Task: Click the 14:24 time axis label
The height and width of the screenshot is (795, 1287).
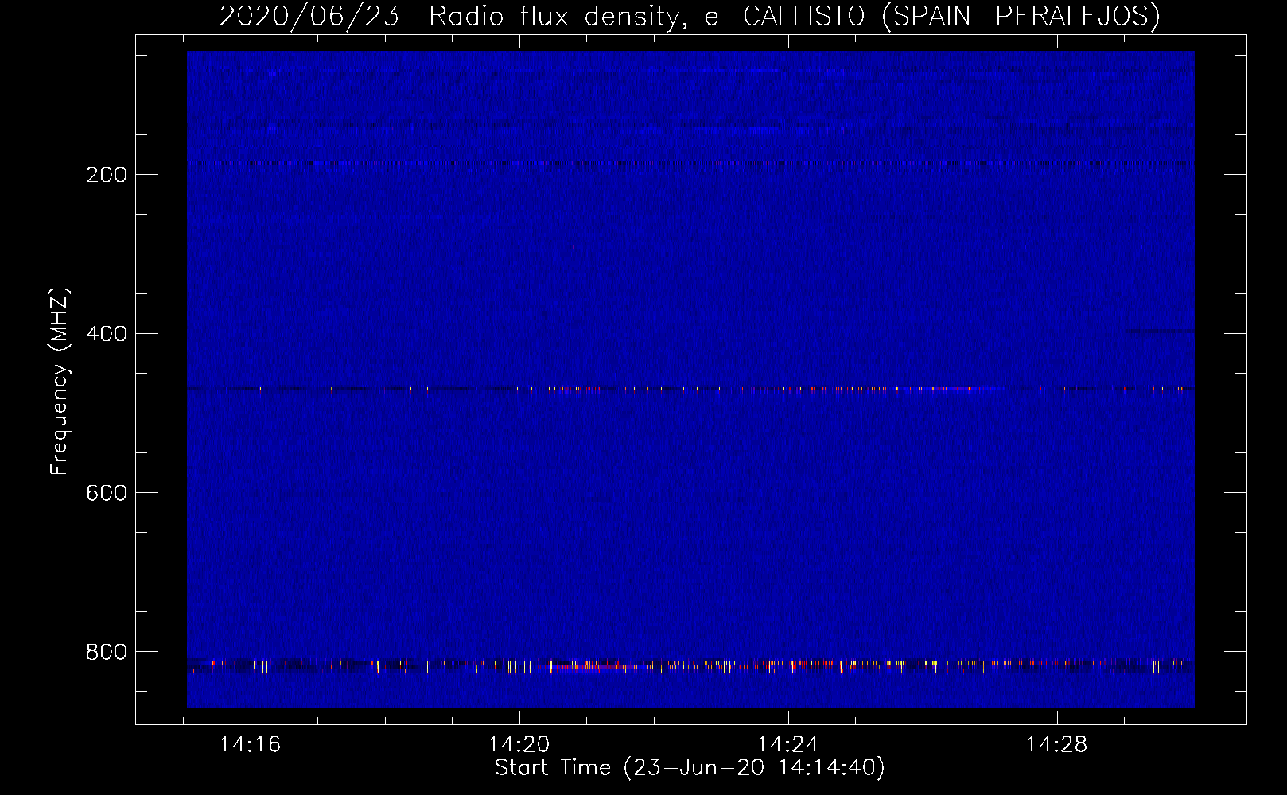Action: [788, 745]
